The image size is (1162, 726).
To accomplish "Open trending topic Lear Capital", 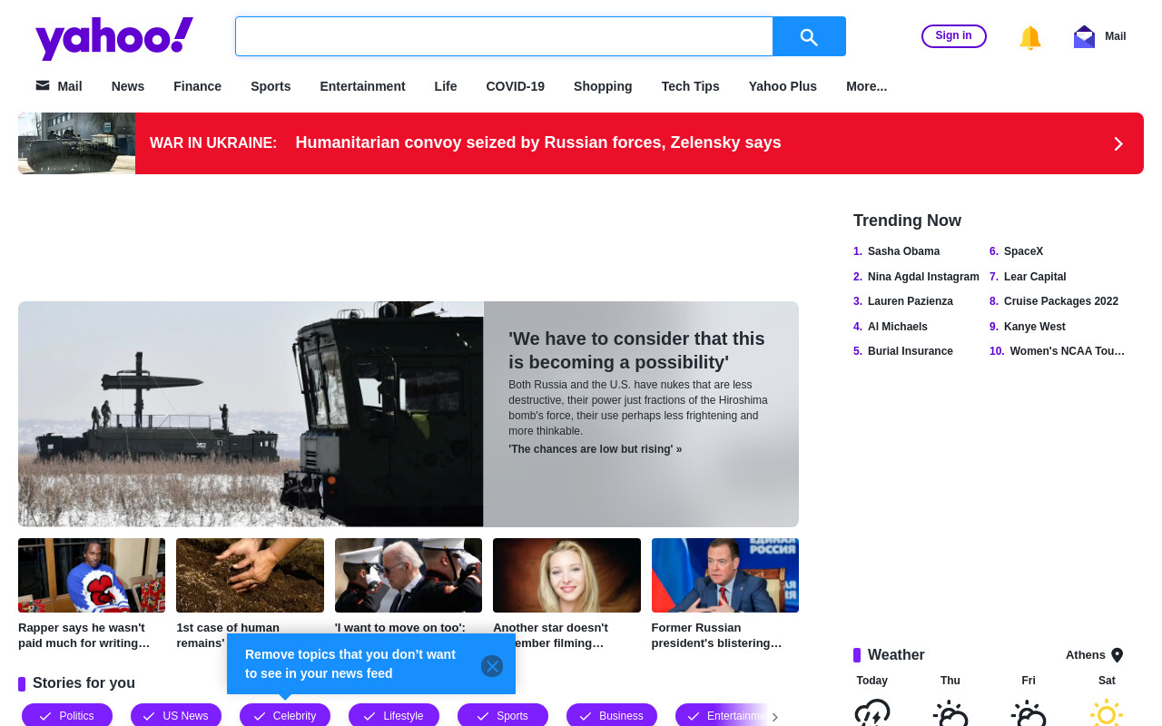I will coord(1035,277).
